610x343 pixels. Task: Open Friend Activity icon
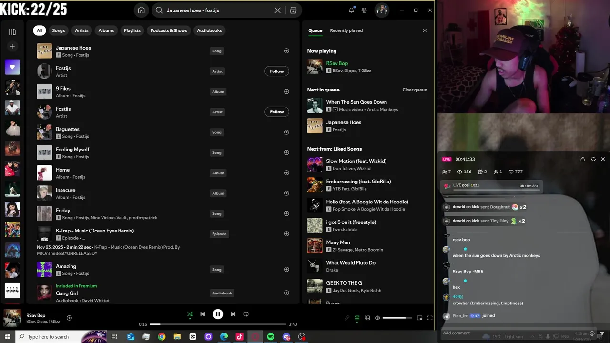(x=364, y=10)
